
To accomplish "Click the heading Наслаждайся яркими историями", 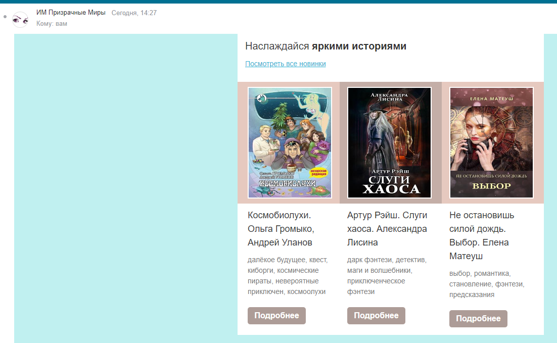I will (326, 46).
